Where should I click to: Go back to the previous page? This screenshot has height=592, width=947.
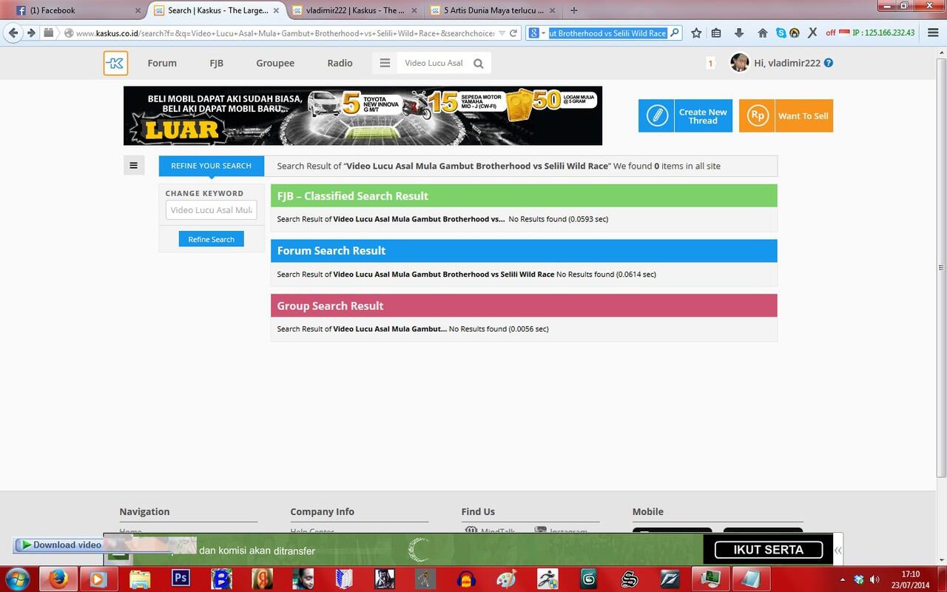click(13, 33)
